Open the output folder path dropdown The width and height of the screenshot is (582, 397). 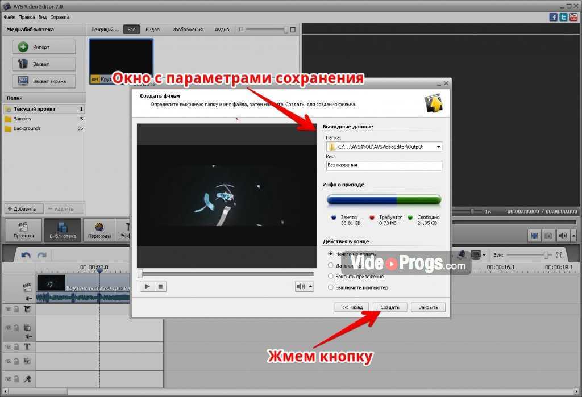click(438, 147)
